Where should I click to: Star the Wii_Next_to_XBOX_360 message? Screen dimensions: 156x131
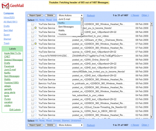coord(36,111)
